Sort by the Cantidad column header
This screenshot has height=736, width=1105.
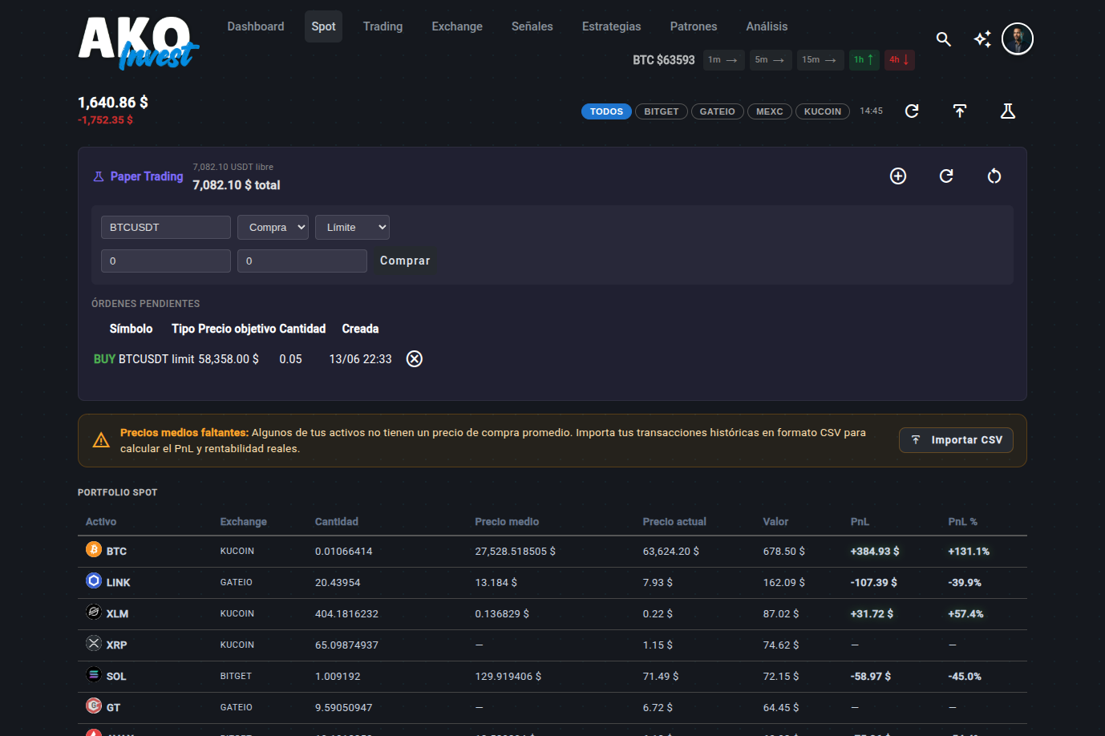(x=337, y=522)
